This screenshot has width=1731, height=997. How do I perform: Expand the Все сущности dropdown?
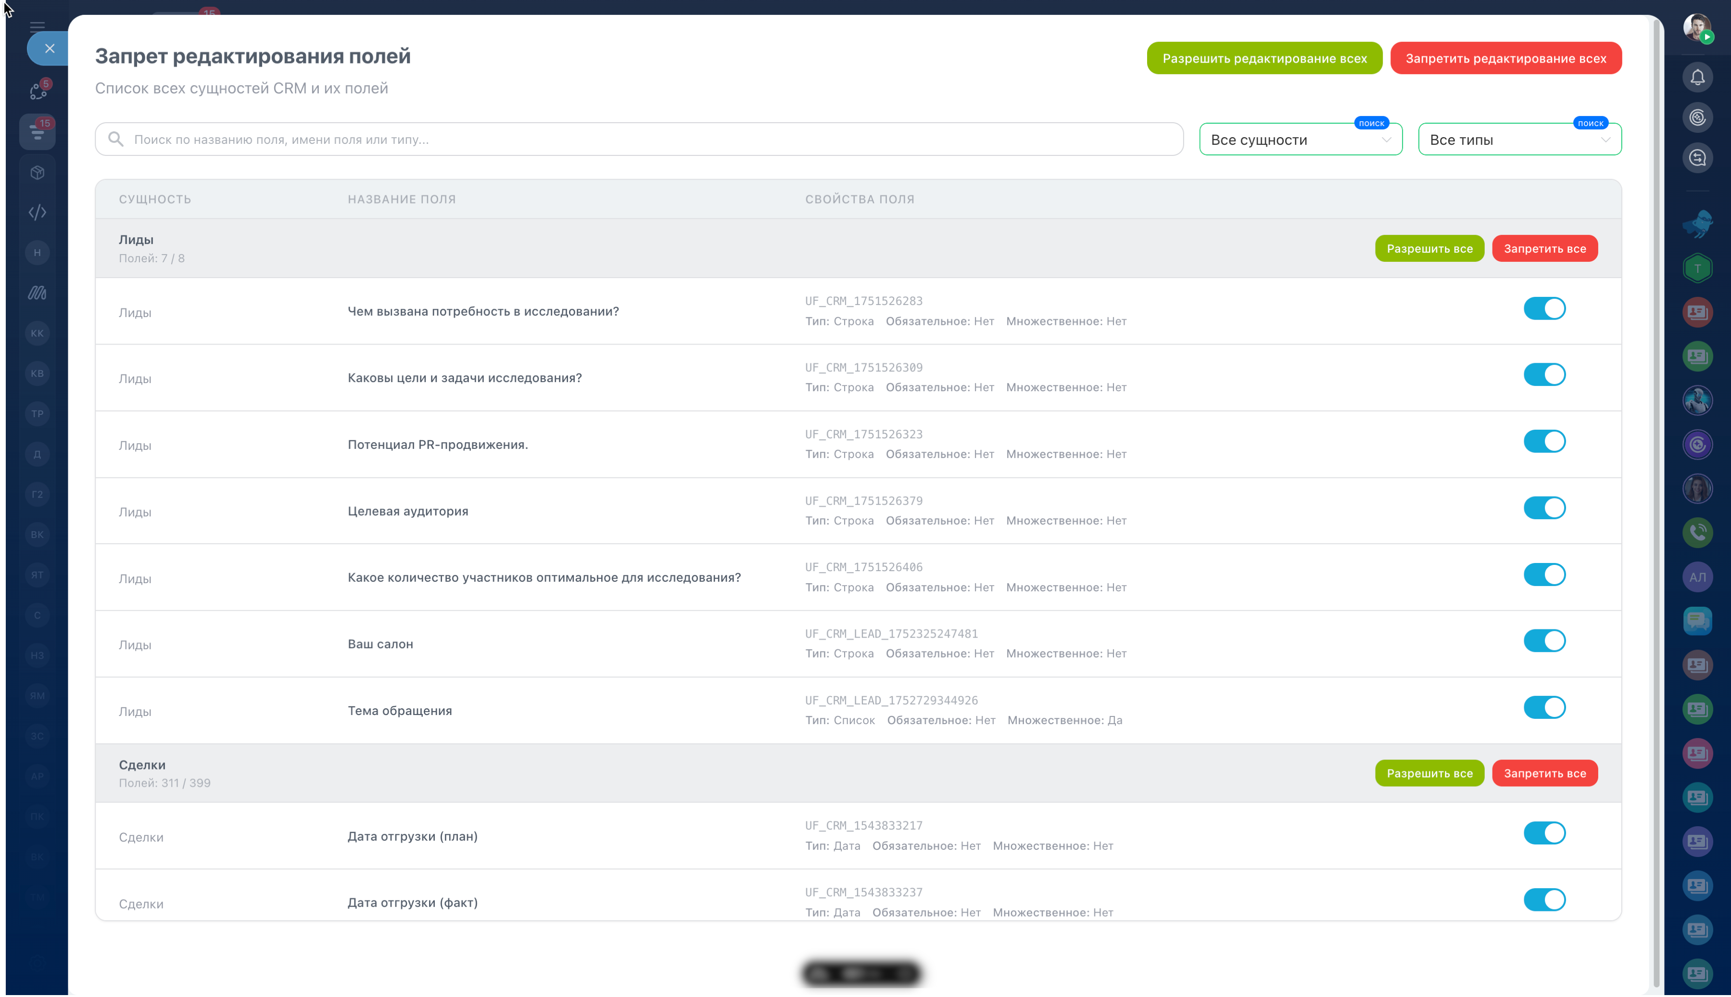[x=1300, y=140]
